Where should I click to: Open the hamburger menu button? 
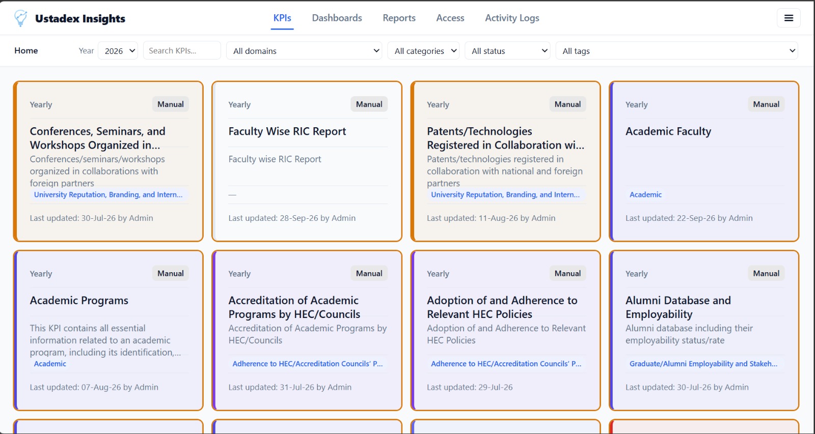(789, 18)
